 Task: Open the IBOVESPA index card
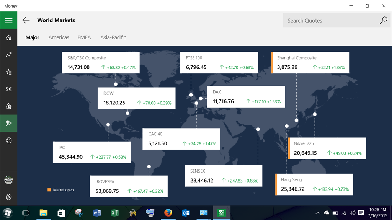point(129,186)
